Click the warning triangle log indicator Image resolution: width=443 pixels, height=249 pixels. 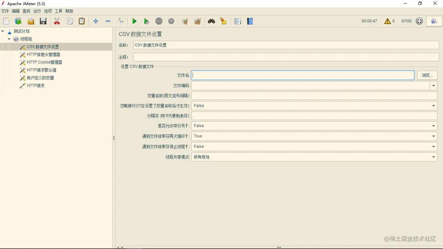(x=388, y=21)
